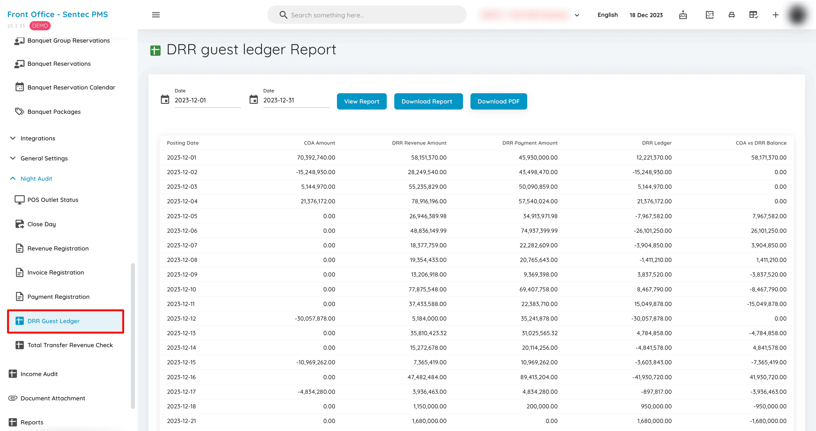This screenshot has width=816, height=431.
Task: Click the start date field 2023-12-01
Action: click(x=207, y=100)
